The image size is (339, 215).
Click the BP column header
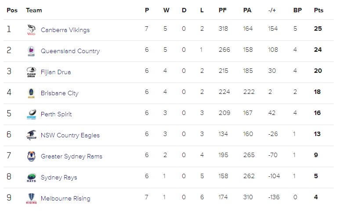[x=297, y=10]
